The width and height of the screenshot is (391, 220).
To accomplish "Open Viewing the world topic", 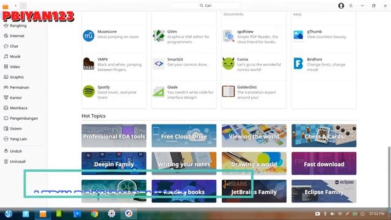I will point(254,136).
